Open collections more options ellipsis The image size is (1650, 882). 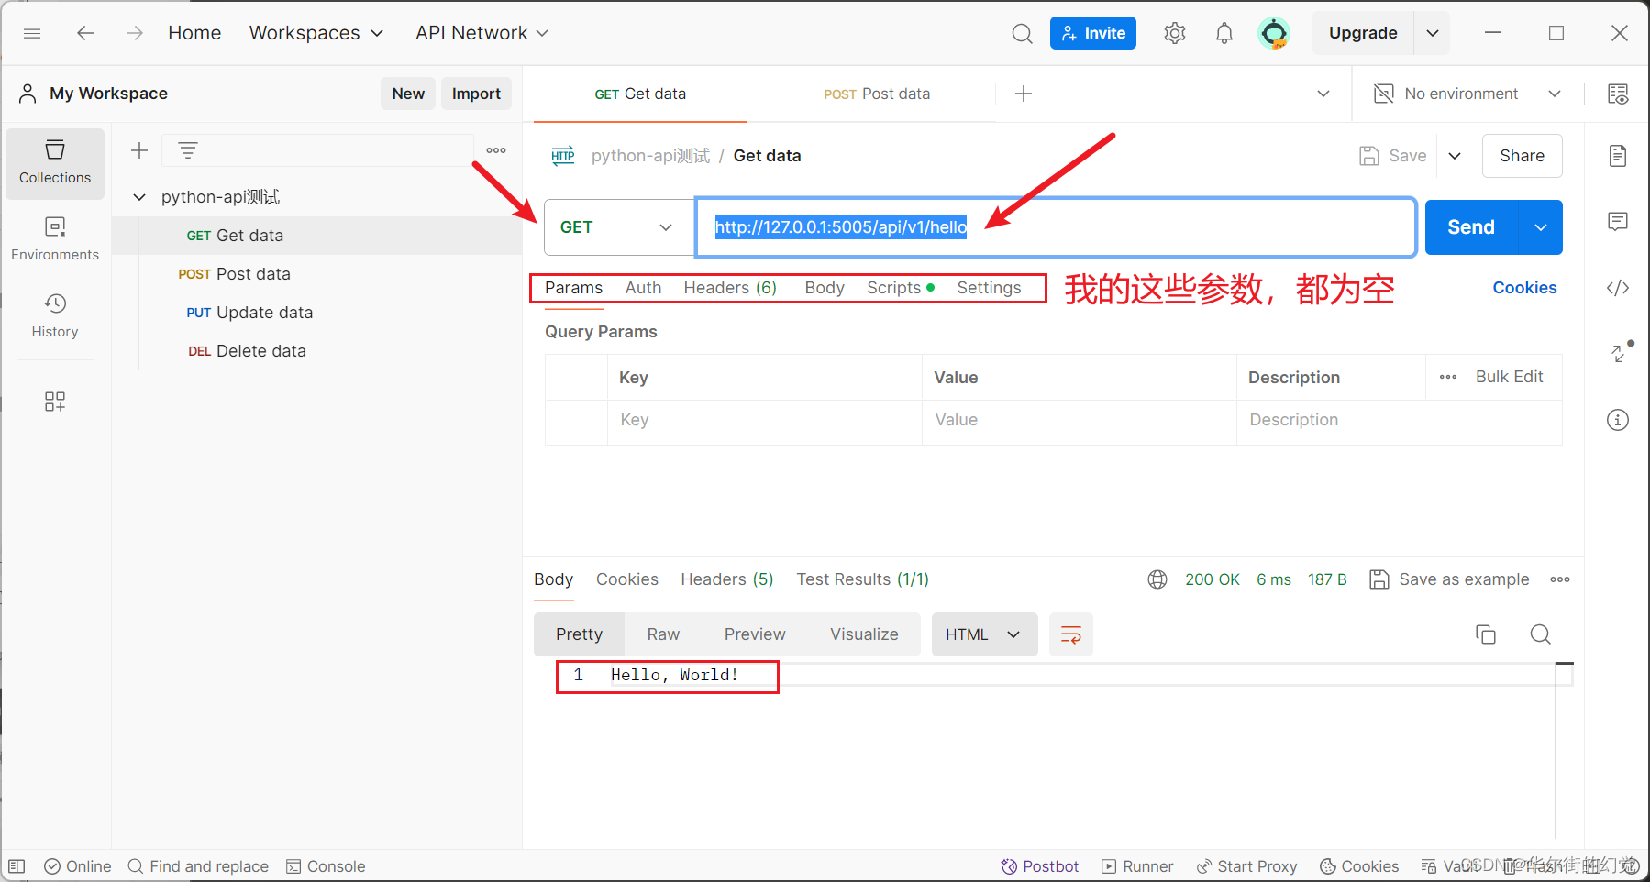pyautogui.click(x=496, y=150)
